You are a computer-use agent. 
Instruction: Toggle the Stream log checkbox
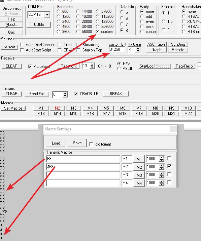78,45
